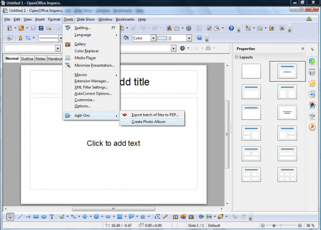This screenshot has width=321, height=230.
Task: Open the sidebar Custom Animation star icon
Action: coord(312,83)
